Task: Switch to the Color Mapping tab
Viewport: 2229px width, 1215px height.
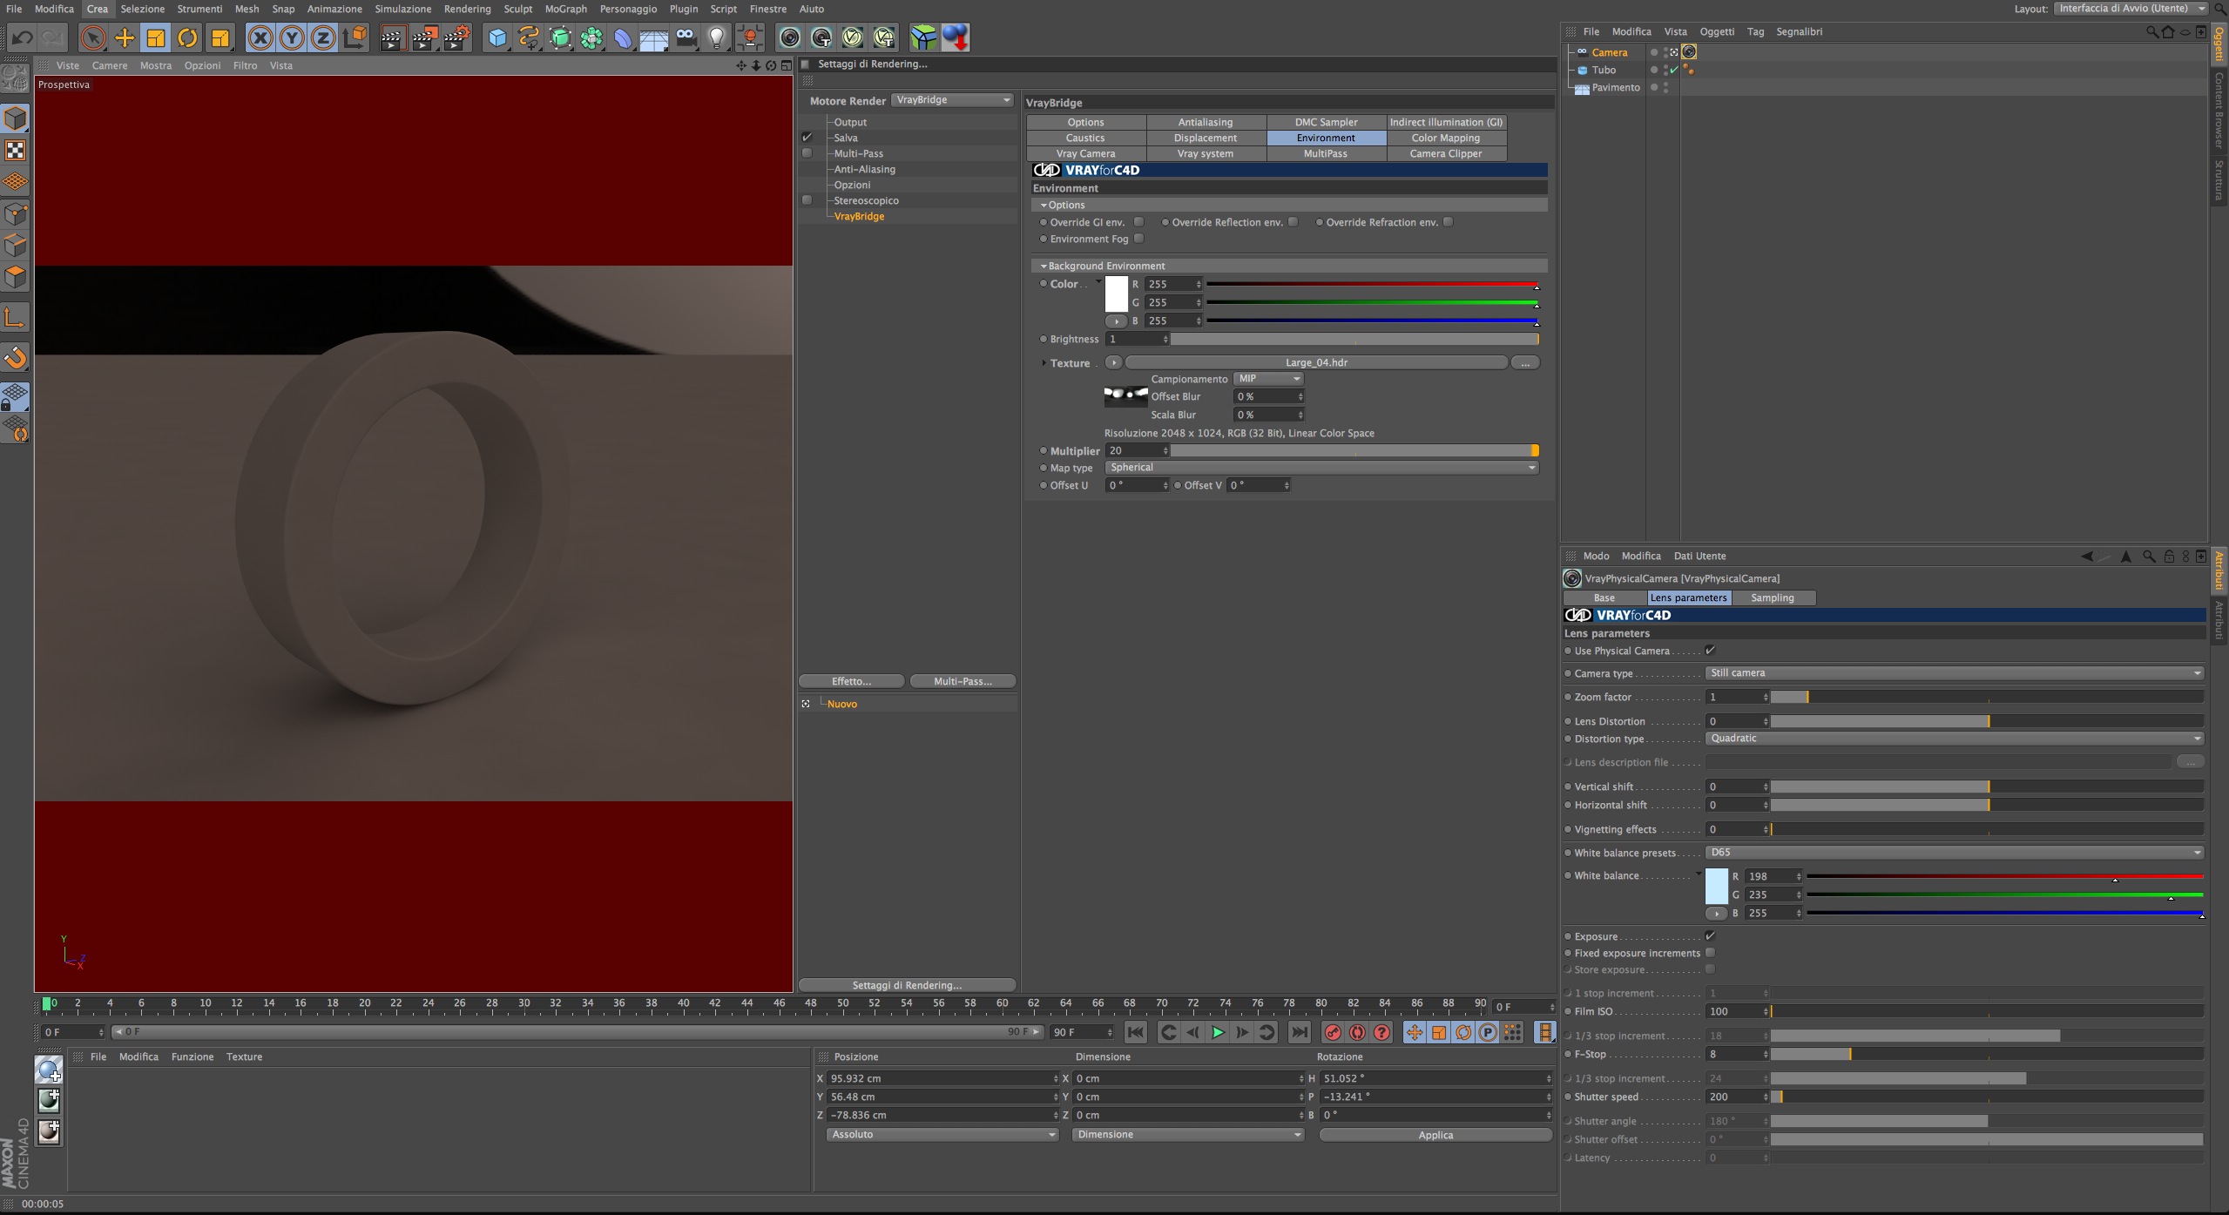Action: point(1445,138)
